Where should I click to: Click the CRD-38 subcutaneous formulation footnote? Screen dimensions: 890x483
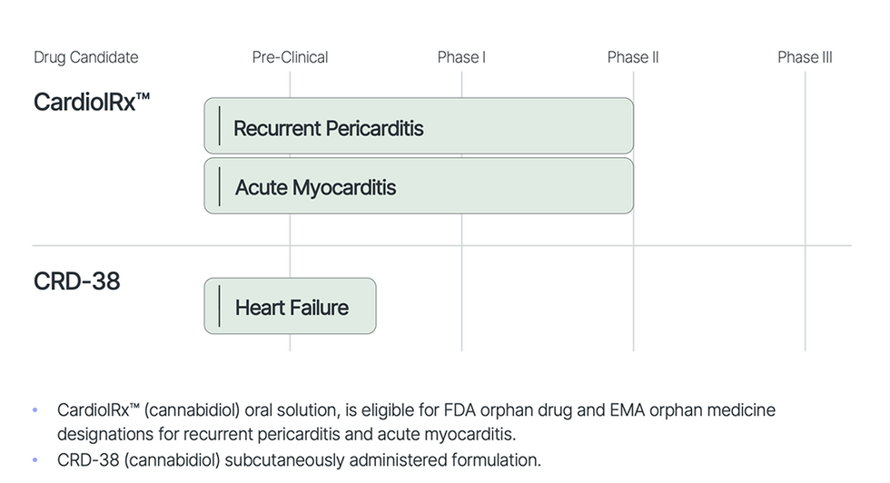299,460
